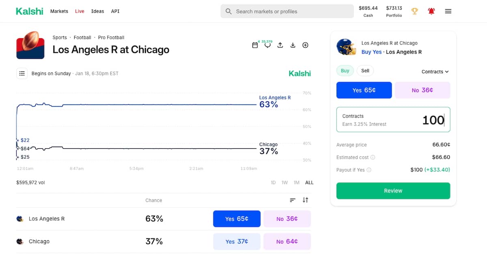Click Yes 37¢ in Chicago row
Viewport: 487px width, 259px height.
pyautogui.click(x=237, y=242)
